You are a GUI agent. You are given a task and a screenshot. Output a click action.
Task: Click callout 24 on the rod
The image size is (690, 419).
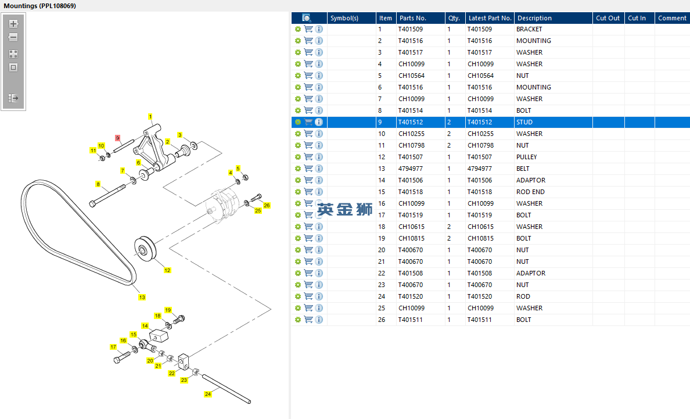[x=208, y=394]
